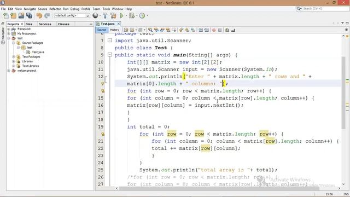Click the lightbulb hint icon beside the matrix[0].length line
This screenshot has width=350, height=197.
click(102, 84)
